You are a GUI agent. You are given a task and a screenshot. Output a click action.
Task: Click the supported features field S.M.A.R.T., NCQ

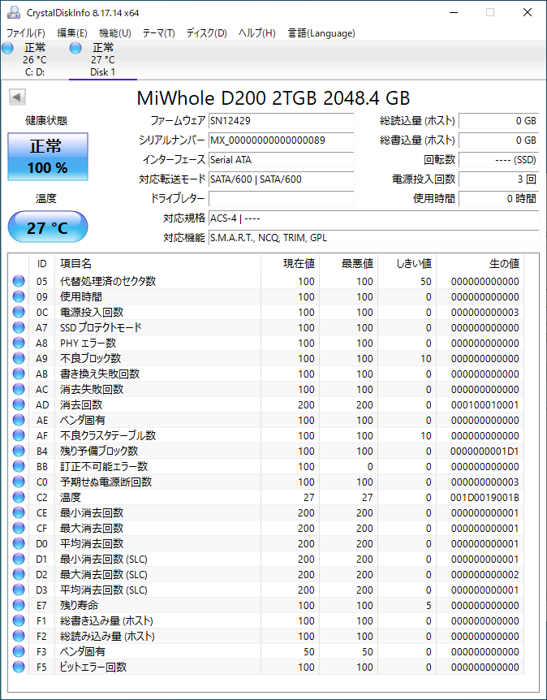tap(373, 237)
